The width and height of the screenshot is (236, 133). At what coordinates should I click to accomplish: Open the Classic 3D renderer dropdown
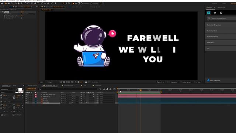(175, 82)
